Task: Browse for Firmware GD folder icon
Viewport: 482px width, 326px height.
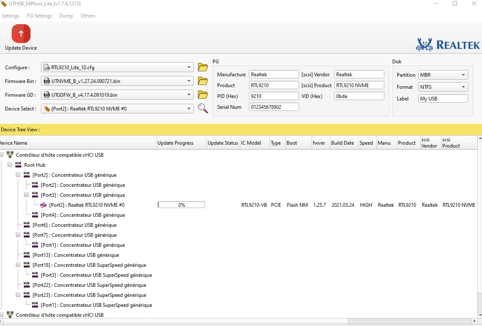Action: click(x=203, y=95)
